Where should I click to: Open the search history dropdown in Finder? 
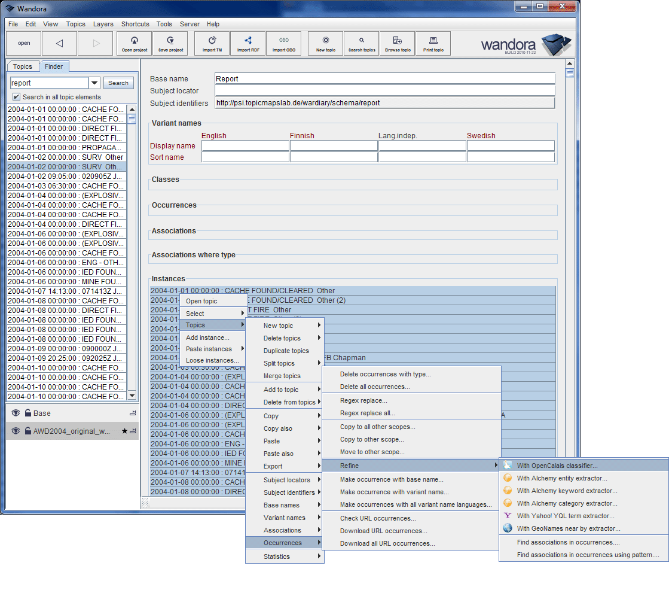[94, 83]
